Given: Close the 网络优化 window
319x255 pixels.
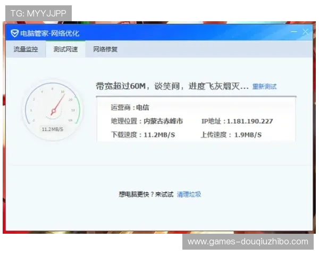Looking at the screenshot, I should click(x=305, y=32).
